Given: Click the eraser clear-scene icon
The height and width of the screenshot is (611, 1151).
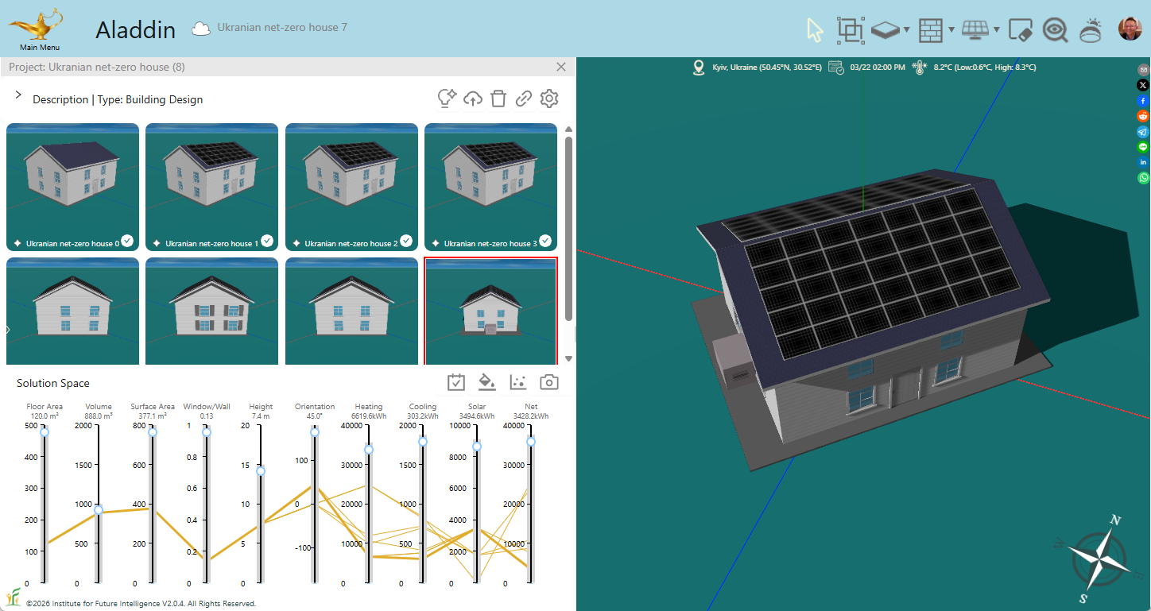Looking at the screenshot, I should tap(1020, 30).
